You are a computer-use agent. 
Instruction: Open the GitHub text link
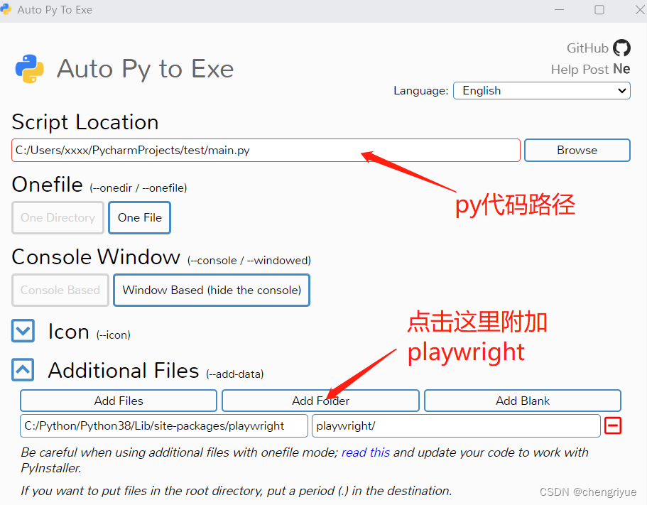[x=587, y=48]
